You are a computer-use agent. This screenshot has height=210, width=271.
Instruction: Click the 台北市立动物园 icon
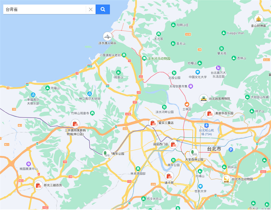click(x=226, y=179)
